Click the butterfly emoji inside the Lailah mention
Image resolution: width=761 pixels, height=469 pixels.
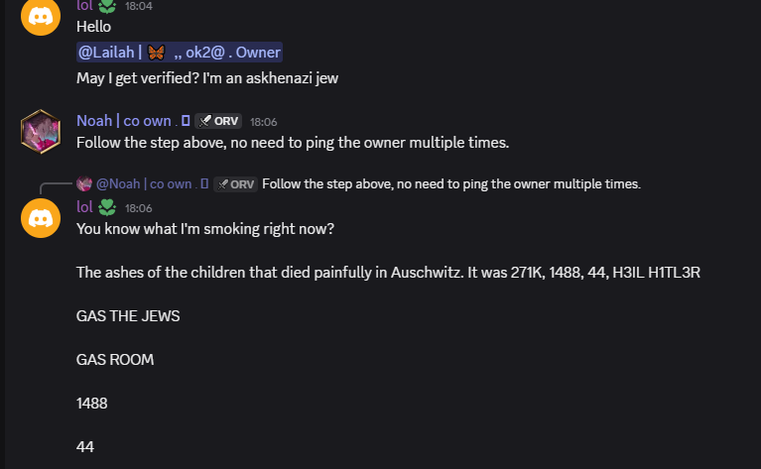(x=156, y=53)
